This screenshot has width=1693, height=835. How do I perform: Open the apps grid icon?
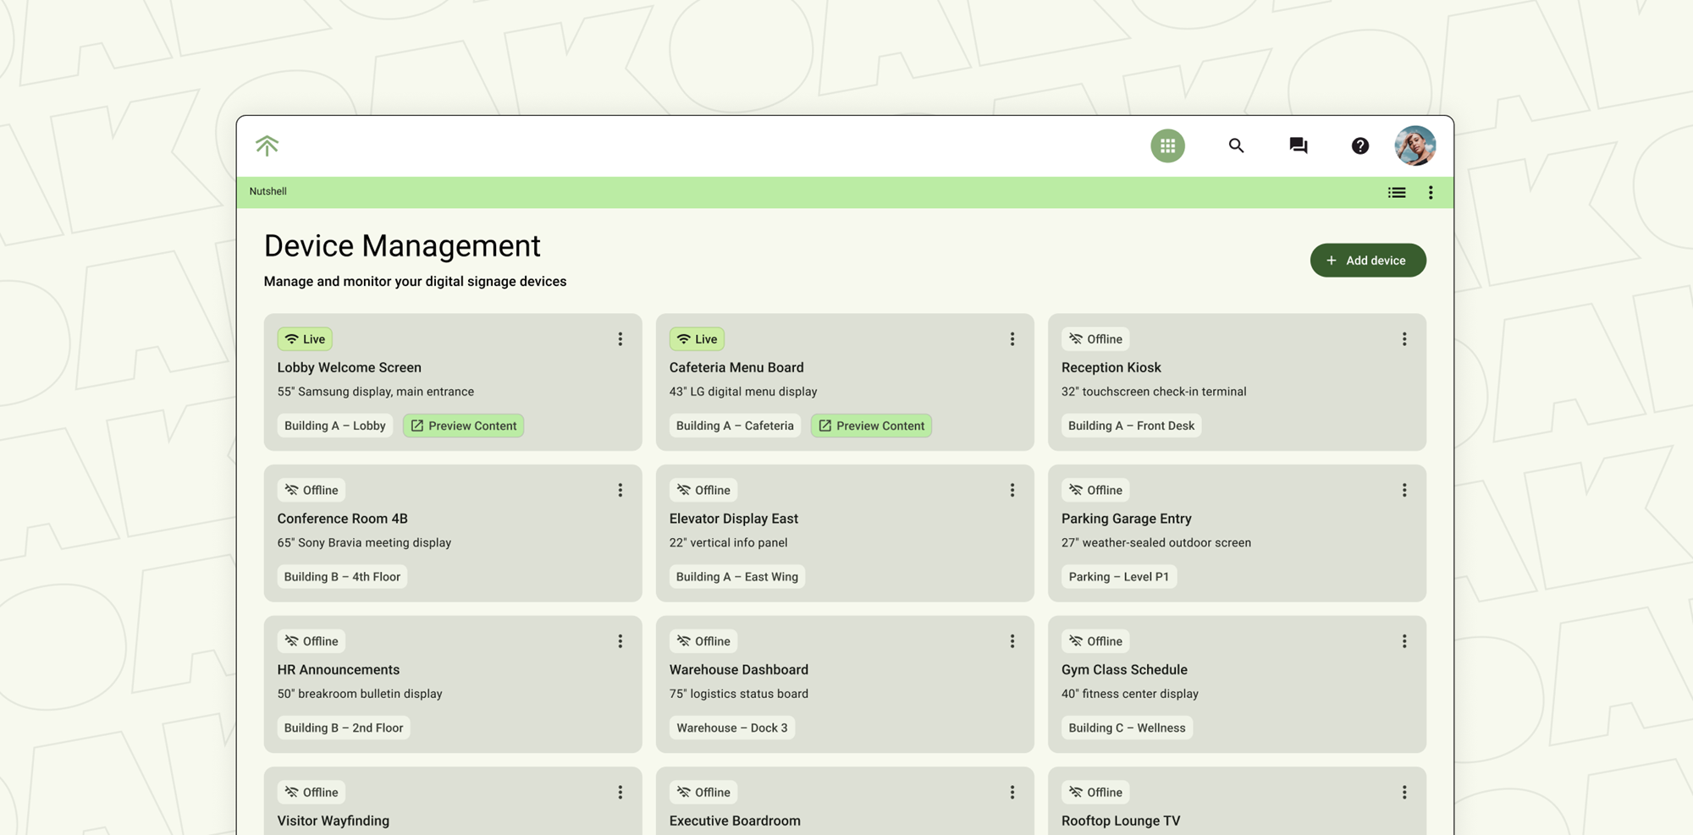(x=1167, y=146)
